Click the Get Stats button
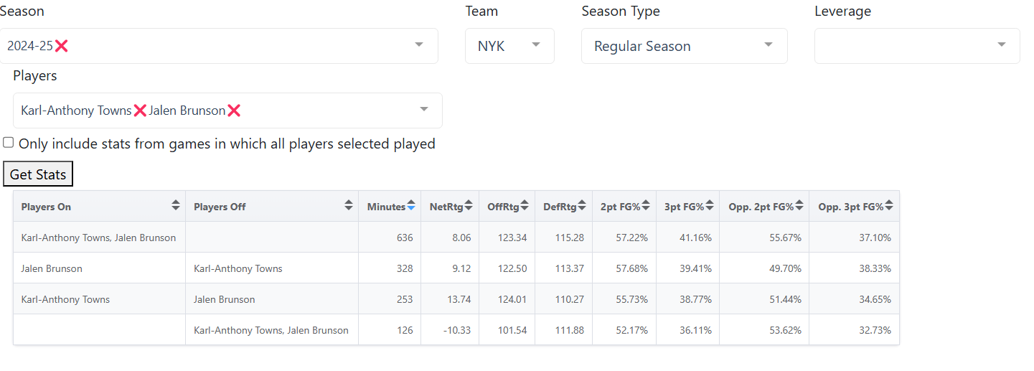Image resolution: width=1034 pixels, height=371 pixels. [x=38, y=174]
